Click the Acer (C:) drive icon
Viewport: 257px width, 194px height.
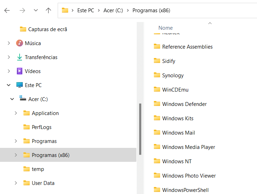pyautogui.click(x=23, y=98)
